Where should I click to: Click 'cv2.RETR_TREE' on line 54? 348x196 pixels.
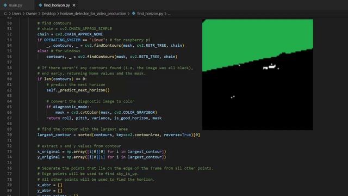(x=151, y=46)
